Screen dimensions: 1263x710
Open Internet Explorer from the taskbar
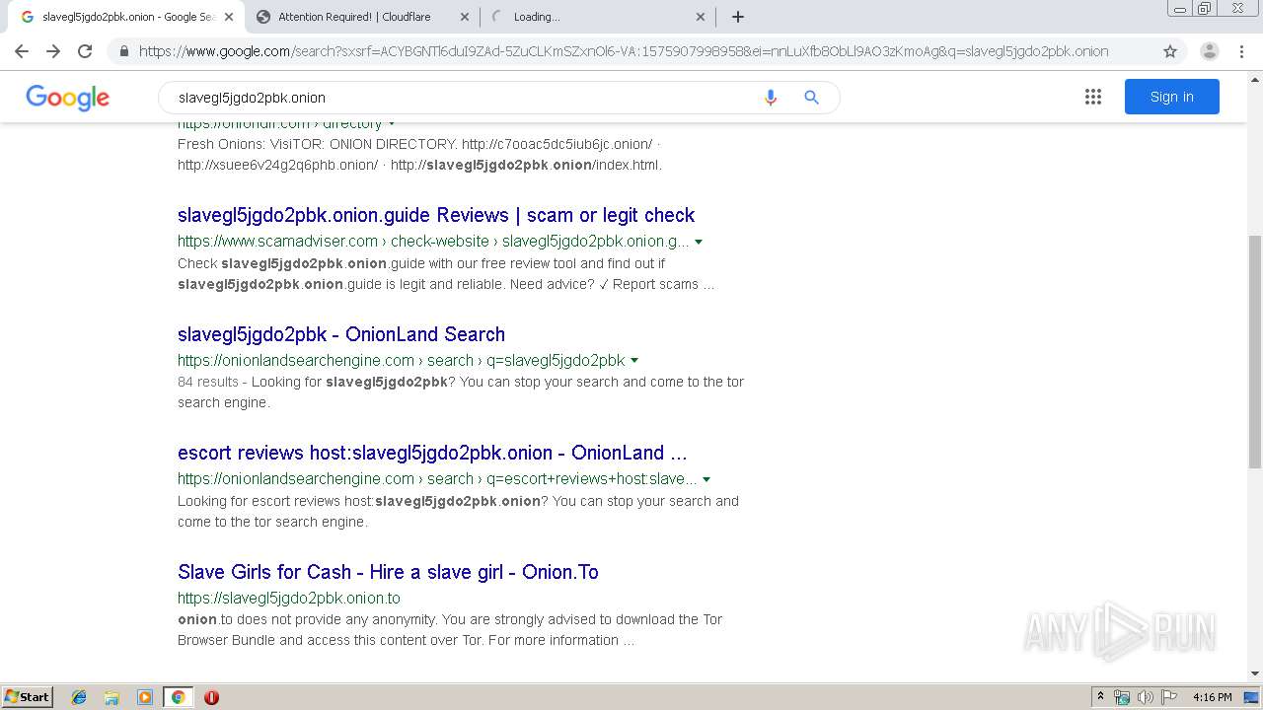point(79,697)
